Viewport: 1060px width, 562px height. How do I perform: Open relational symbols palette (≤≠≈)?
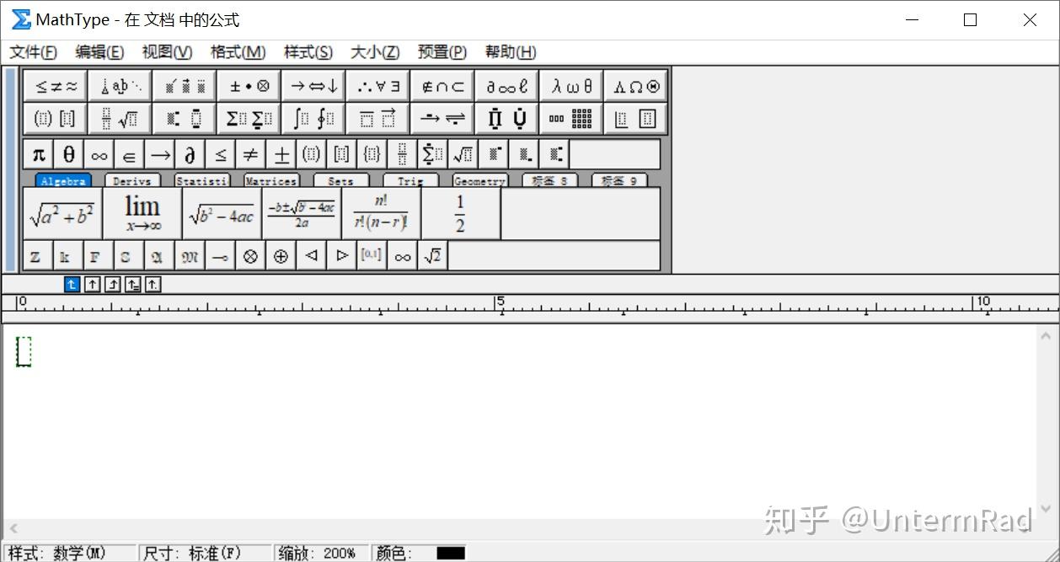pyautogui.click(x=56, y=86)
